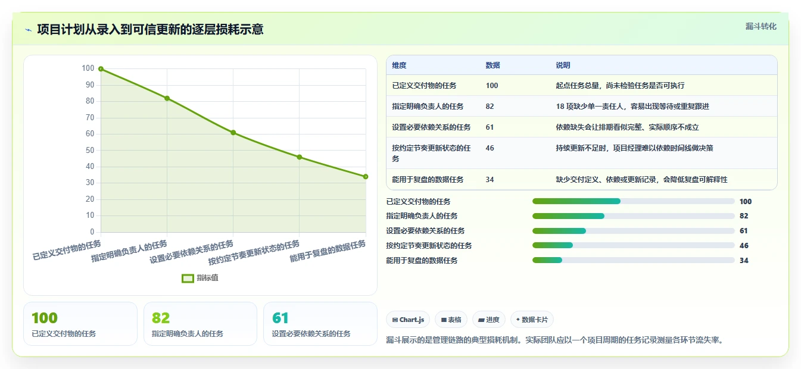
Task: Open the 61 设置必要依赖关系的任务 stat card
Action: pos(320,324)
